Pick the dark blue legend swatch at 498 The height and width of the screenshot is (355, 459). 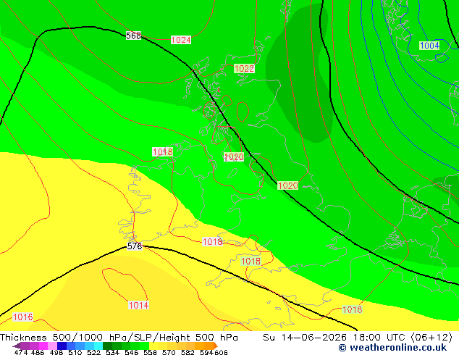(x=62, y=346)
